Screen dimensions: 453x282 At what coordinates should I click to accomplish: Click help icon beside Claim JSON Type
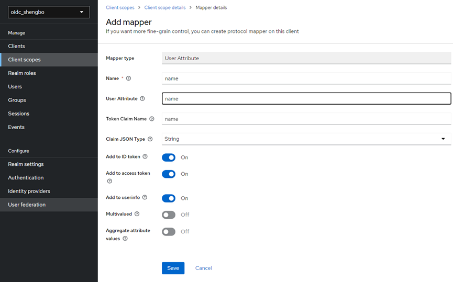[150, 139]
